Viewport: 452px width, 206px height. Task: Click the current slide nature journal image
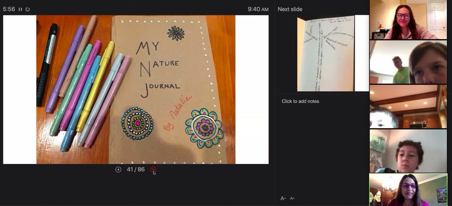click(136, 89)
